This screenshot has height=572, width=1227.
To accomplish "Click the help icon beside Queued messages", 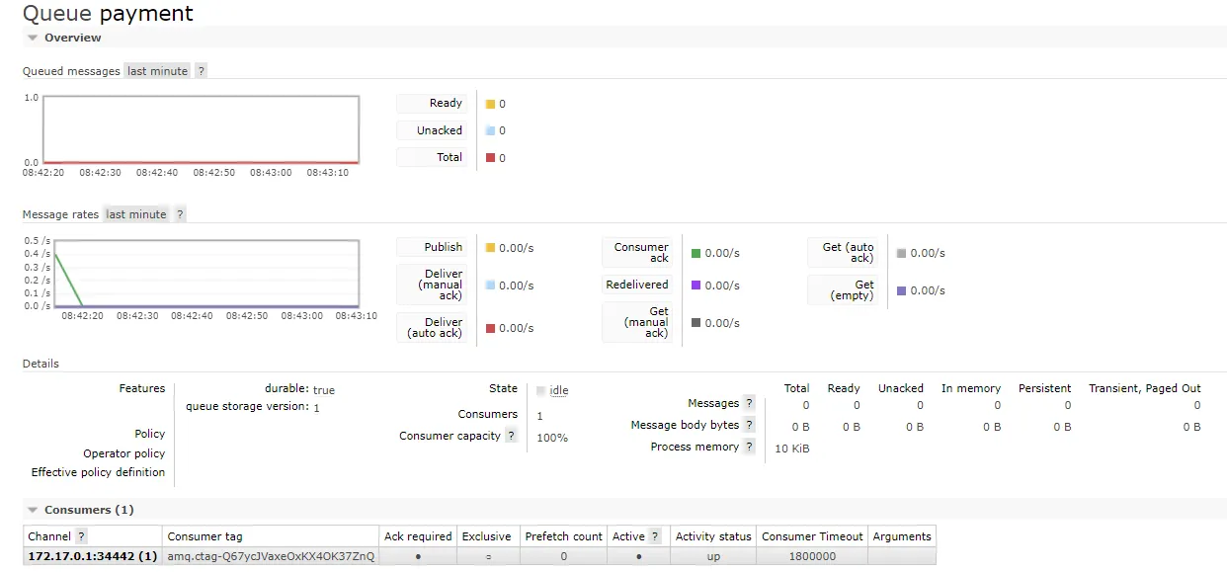I will click(201, 70).
